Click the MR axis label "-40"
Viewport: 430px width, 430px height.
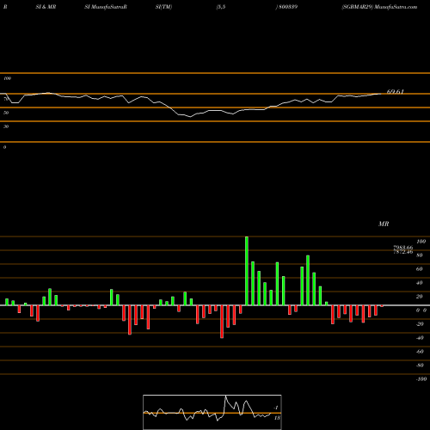[420, 338]
